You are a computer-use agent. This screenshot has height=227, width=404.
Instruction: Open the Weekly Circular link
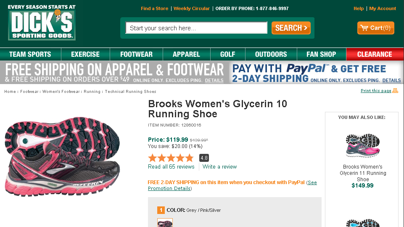191,8
